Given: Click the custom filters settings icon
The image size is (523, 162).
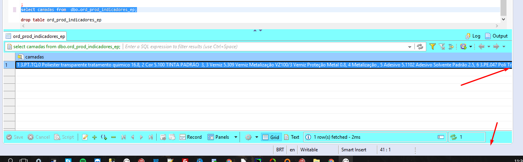Looking at the screenshot, I should 451,47.
